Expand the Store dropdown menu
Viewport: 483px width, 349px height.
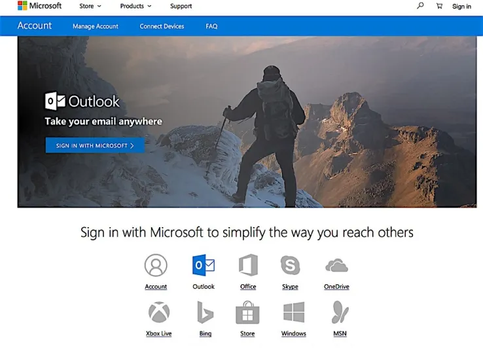point(90,7)
